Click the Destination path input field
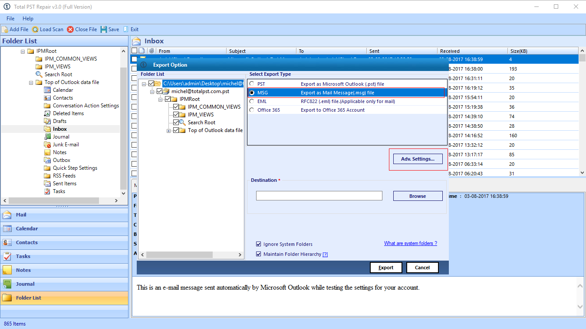The image size is (586, 329). pyautogui.click(x=319, y=196)
